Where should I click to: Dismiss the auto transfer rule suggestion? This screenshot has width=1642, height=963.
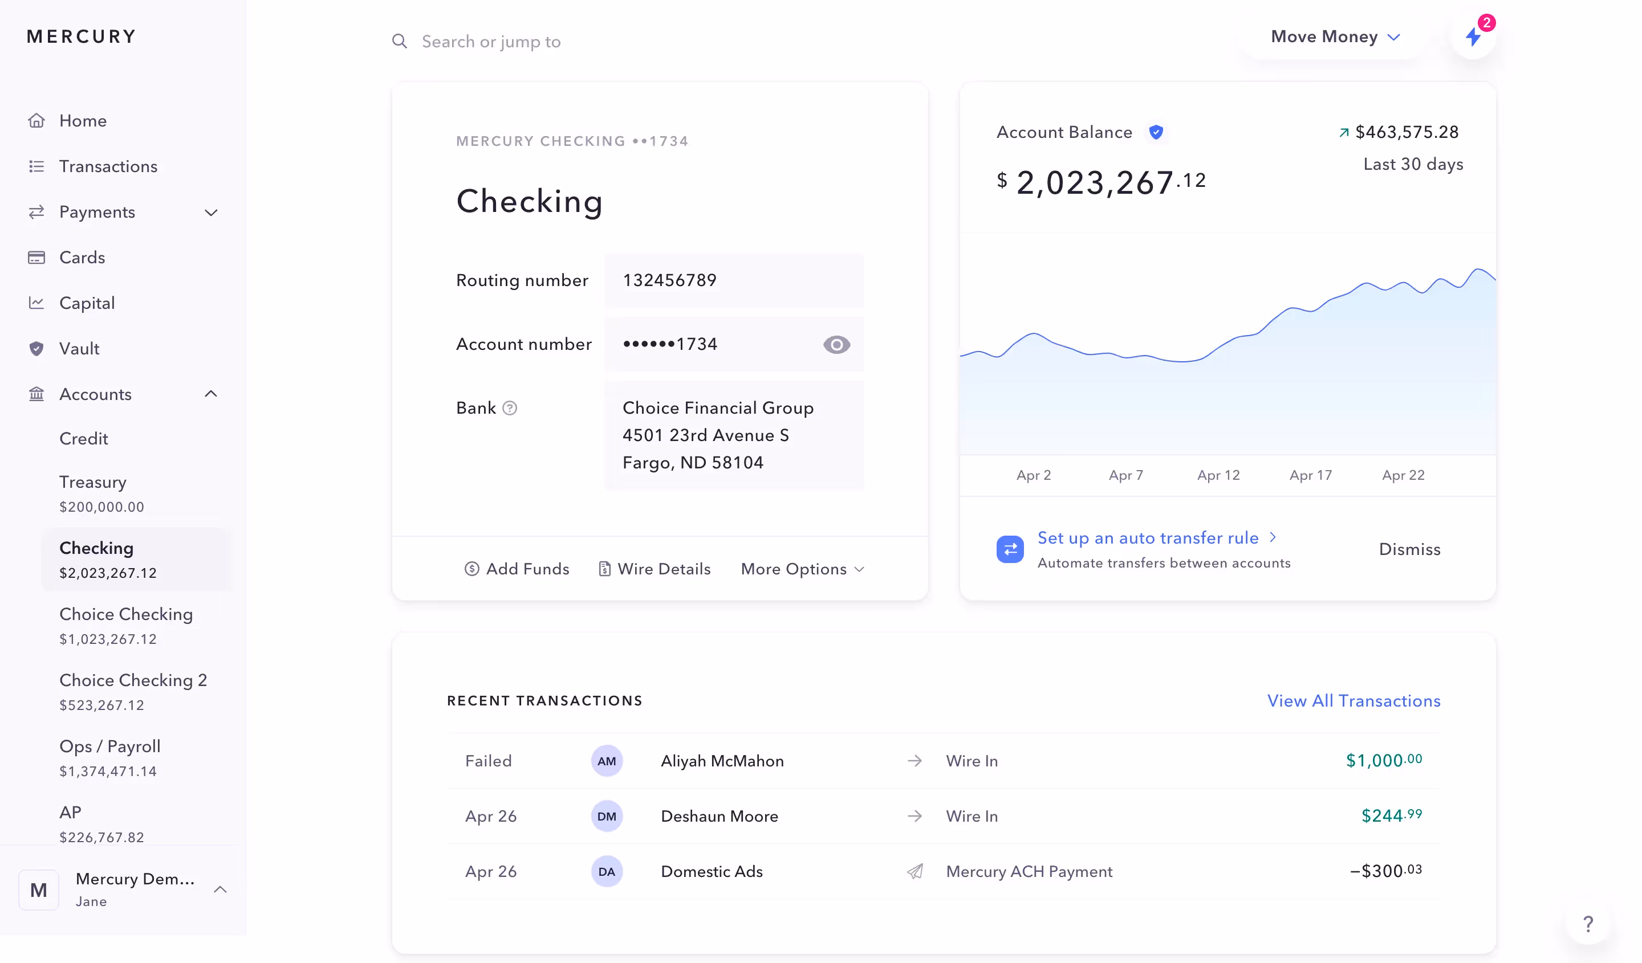pyautogui.click(x=1409, y=549)
